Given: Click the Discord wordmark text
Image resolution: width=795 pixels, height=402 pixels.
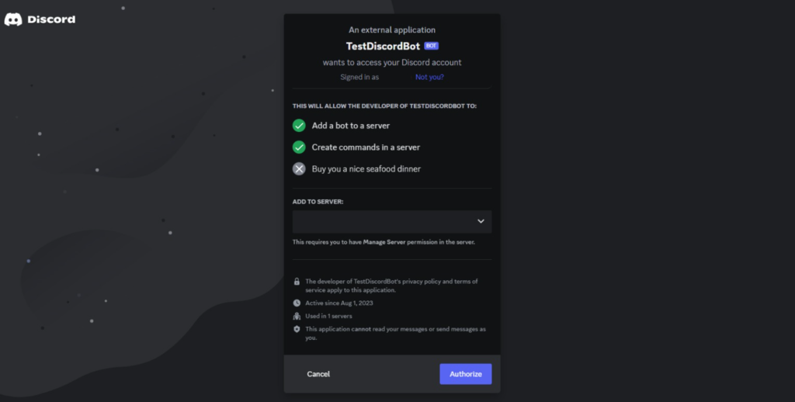Looking at the screenshot, I should coord(51,19).
